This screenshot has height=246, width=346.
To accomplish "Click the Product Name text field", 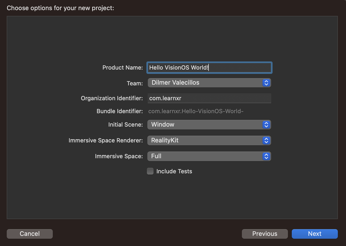I will coord(209,67).
